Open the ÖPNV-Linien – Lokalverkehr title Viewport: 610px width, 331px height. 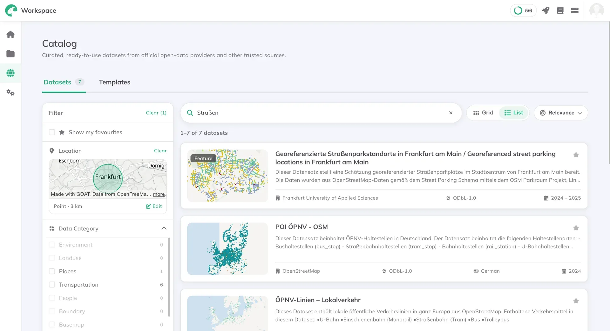coord(318,300)
